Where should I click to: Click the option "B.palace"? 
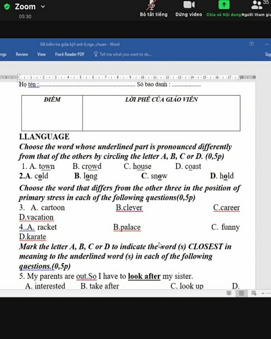(x=127, y=227)
